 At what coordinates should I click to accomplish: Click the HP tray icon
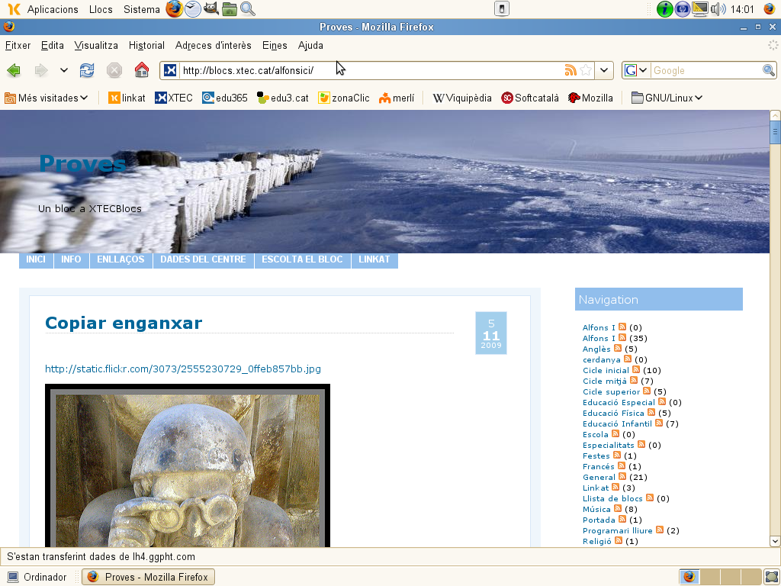(683, 9)
